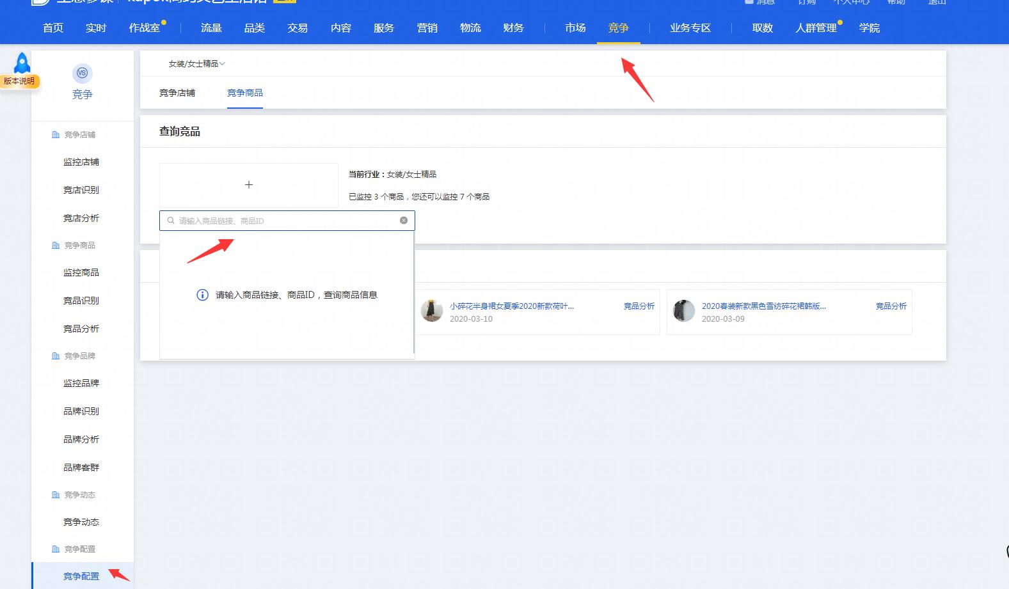Switch to the 竞争店铺 tab

click(177, 93)
